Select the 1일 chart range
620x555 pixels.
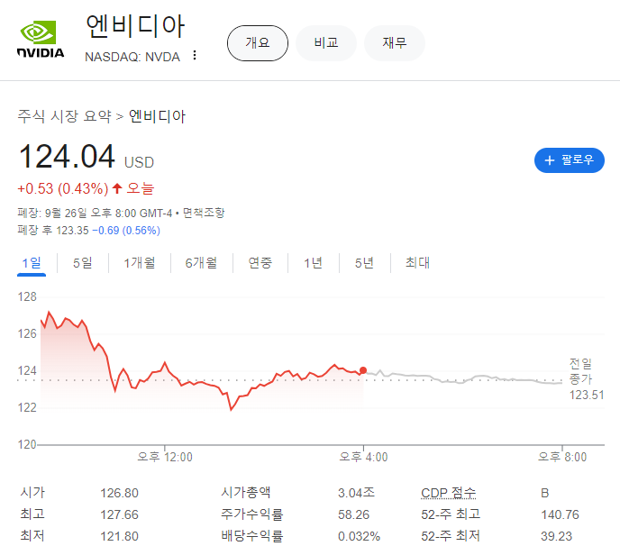(32, 263)
